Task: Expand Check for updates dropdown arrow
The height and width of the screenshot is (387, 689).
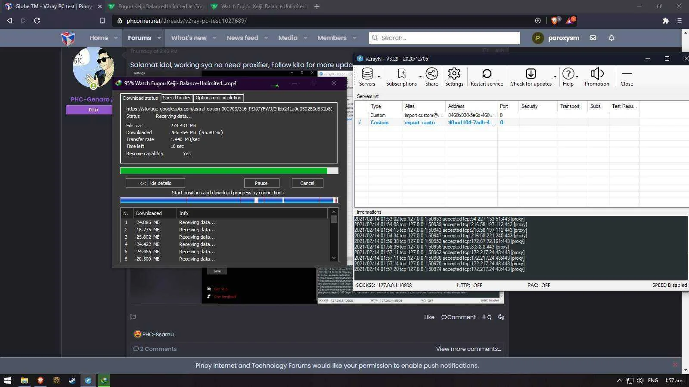Action: [555, 77]
